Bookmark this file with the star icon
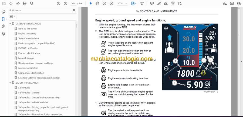243x117 pixels. [x=11, y=3]
